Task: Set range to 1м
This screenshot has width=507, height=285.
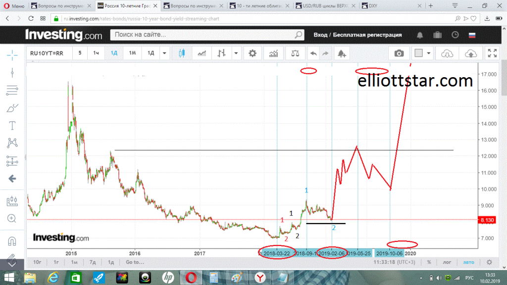Action: pos(74,262)
